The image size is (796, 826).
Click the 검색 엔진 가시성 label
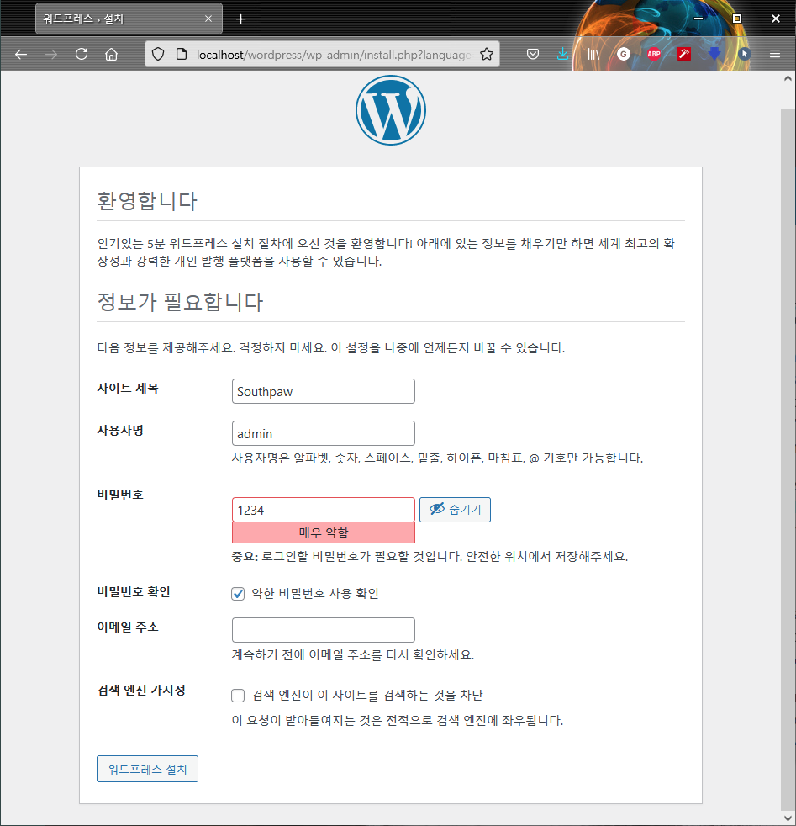pyautogui.click(x=141, y=690)
